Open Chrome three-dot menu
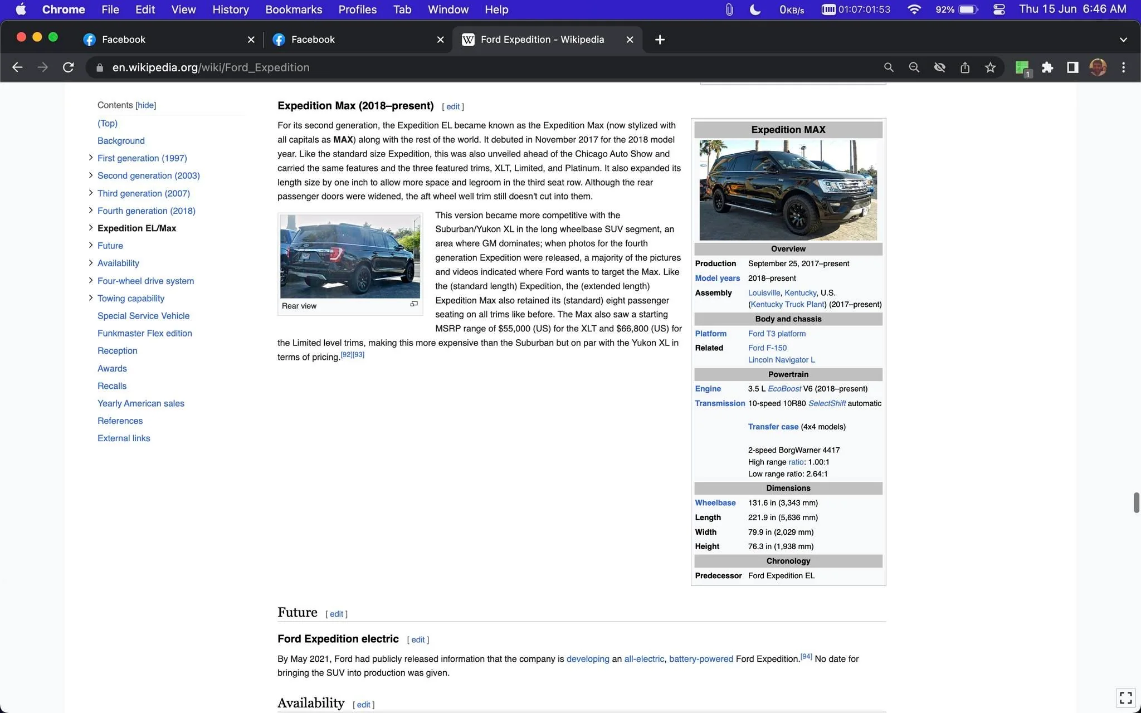The width and height of the screenshot is (1141, 713). pos(1123,67)
